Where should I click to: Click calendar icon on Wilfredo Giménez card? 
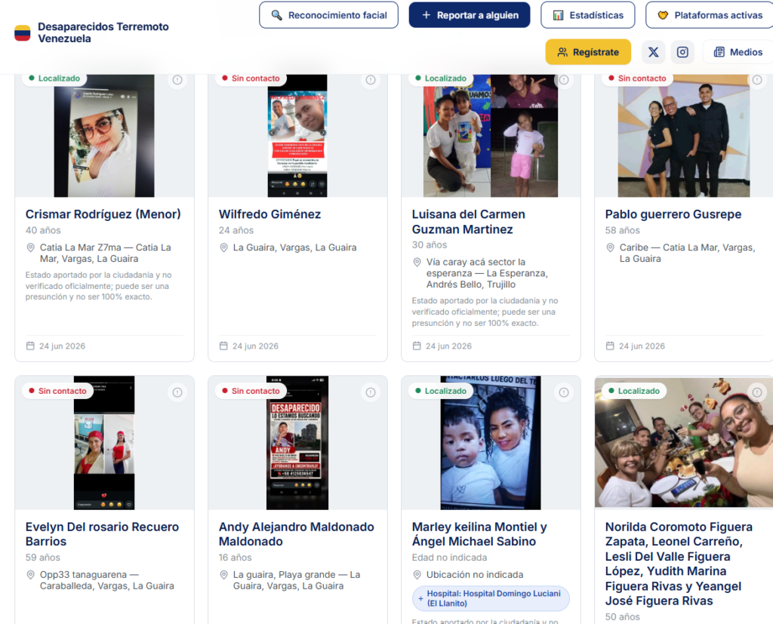223,346
